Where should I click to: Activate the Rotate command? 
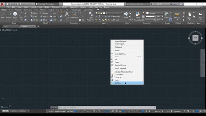click(44, 13)
